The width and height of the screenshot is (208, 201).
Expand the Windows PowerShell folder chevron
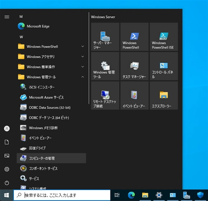point(83,46)
